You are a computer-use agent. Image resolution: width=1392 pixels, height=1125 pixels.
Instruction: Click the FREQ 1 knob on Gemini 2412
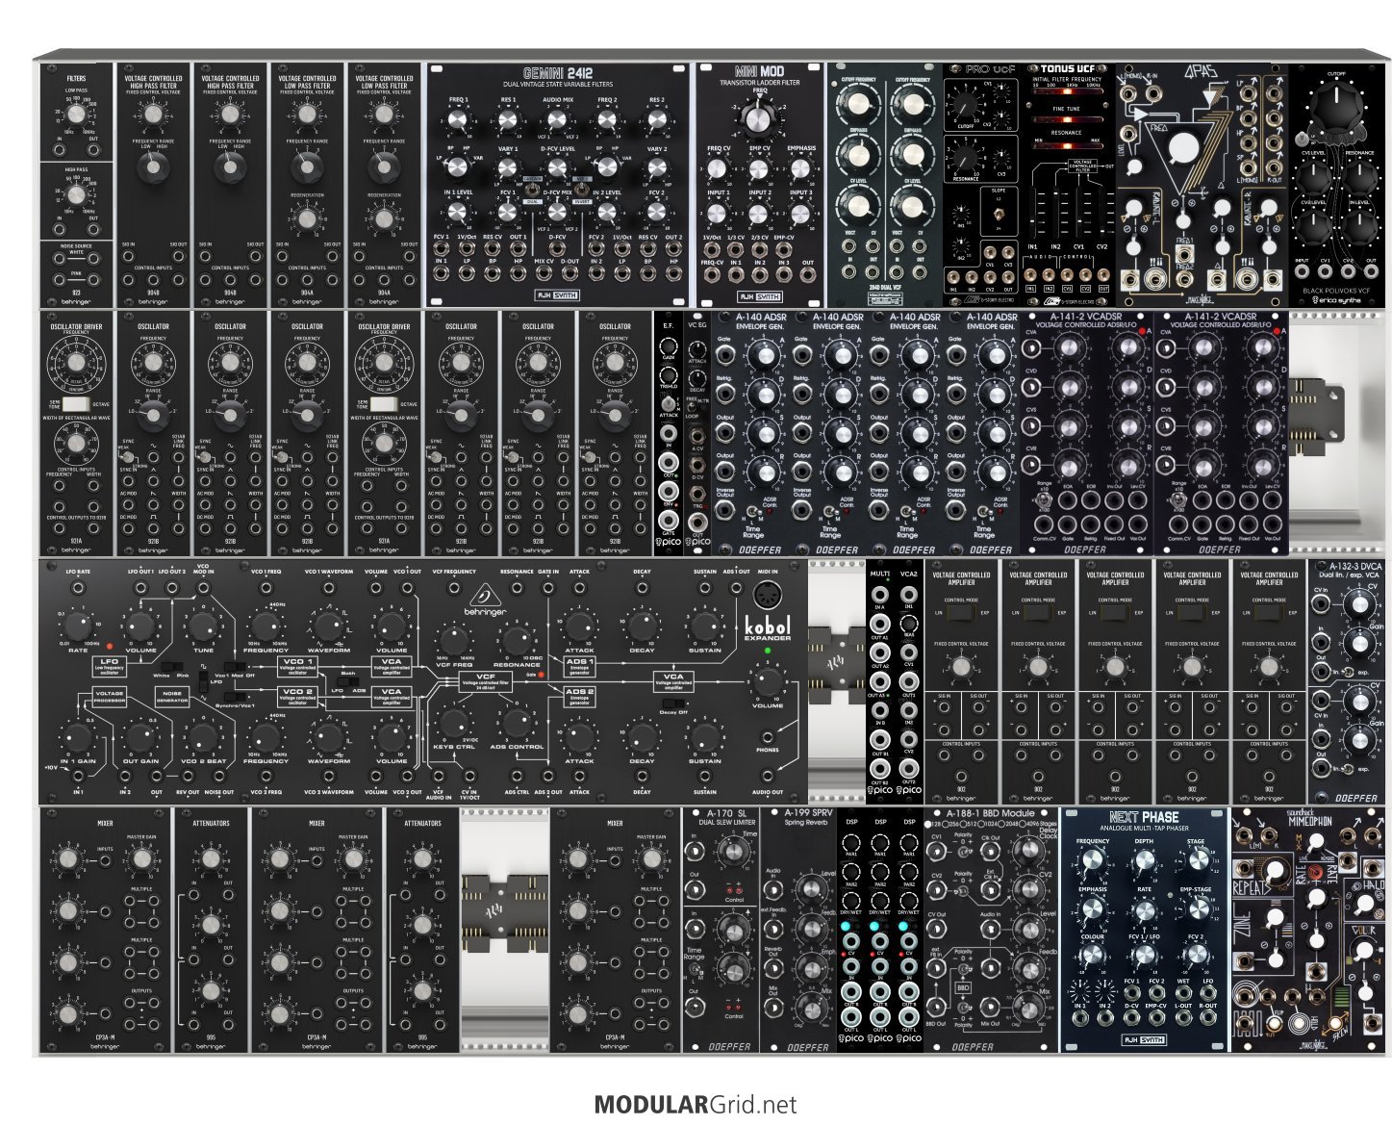(x=458, y=119)
